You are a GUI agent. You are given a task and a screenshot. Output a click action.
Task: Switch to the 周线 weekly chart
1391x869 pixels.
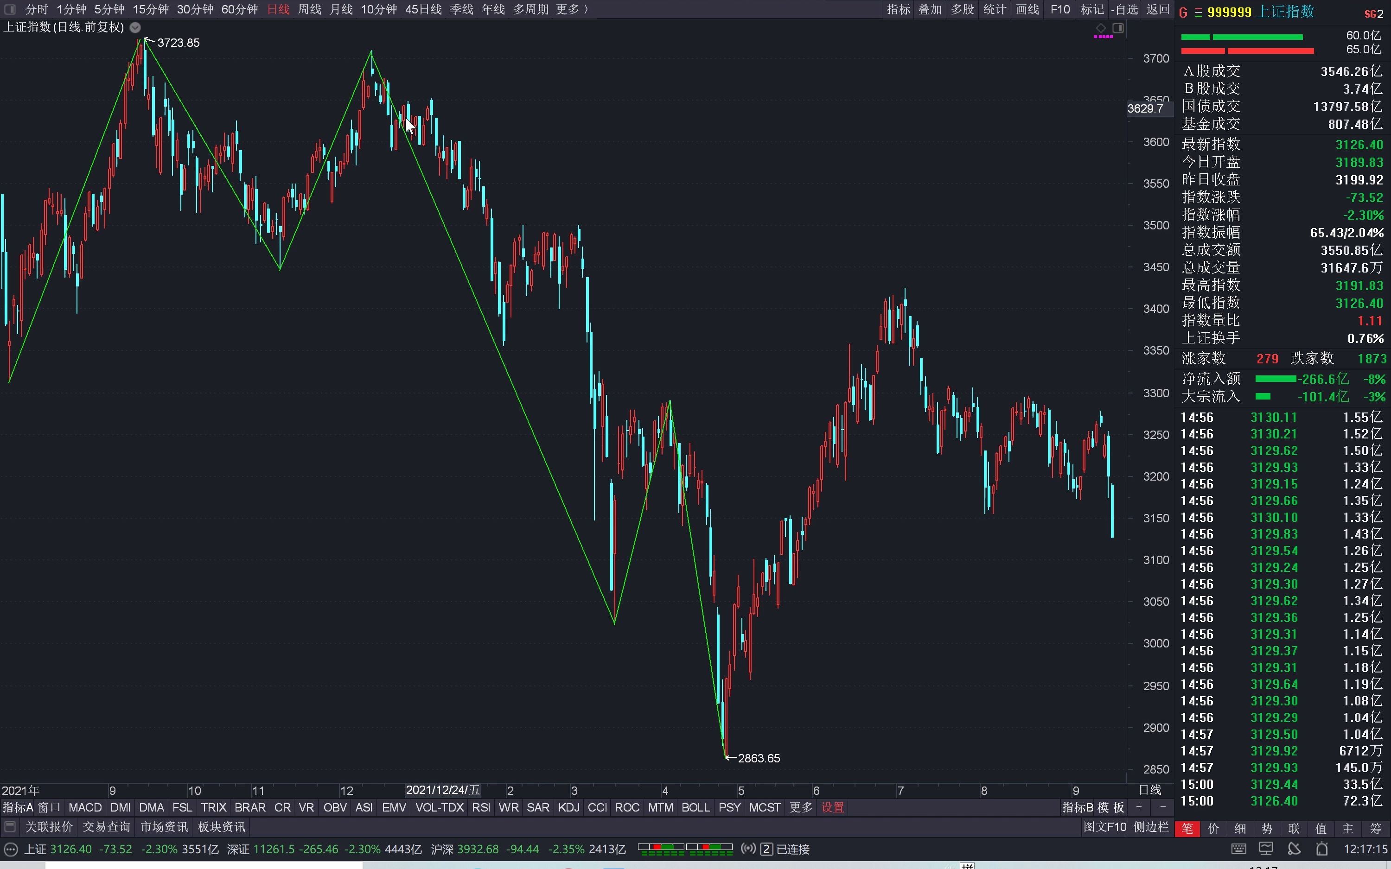(309, 9)
